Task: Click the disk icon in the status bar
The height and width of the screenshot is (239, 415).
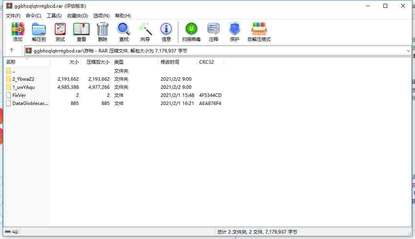Action: (x=8, y=232)
